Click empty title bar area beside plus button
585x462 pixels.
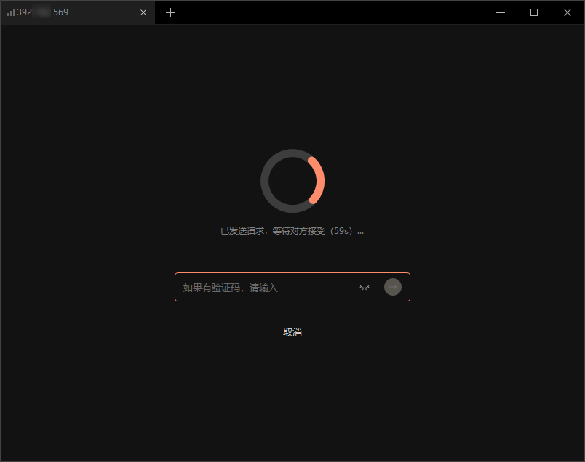327,12
